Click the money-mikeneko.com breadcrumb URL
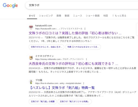 pyautogui.click(x=59, y=59)
